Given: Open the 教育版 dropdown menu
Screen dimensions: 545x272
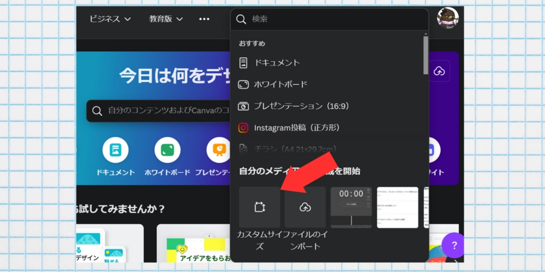Looking at the screenshot, I should (x=166, y=19).
